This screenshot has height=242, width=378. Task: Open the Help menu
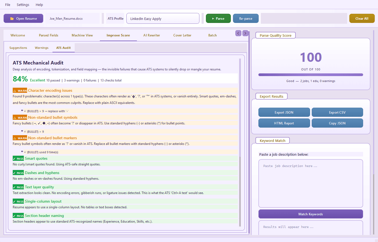click(x=39, y=5)
